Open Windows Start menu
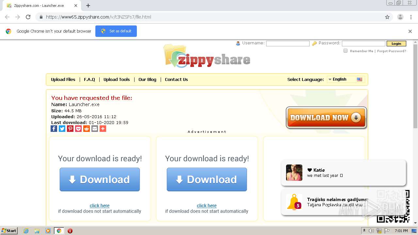 9,231
